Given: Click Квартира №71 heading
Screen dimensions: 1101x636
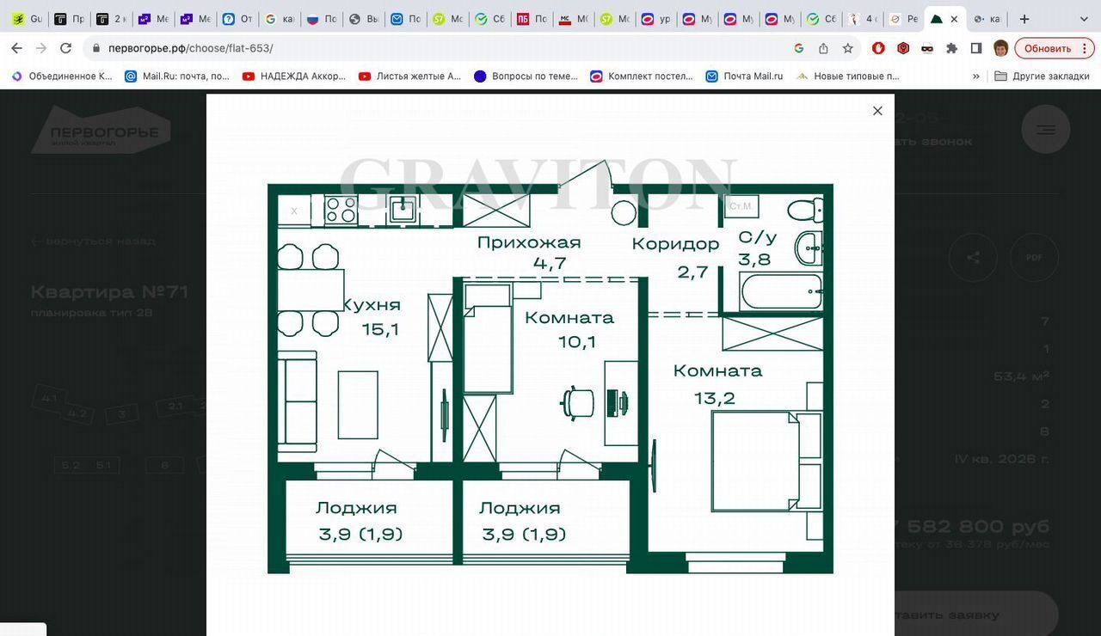Looking at the screenshot, I should point(109,292).
